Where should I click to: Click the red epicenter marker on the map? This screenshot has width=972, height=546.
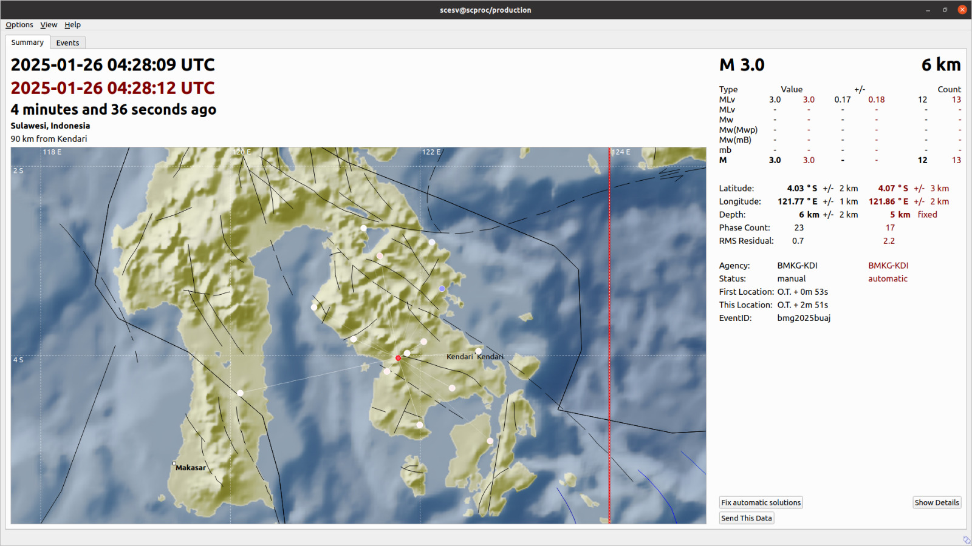coord(399,358)
